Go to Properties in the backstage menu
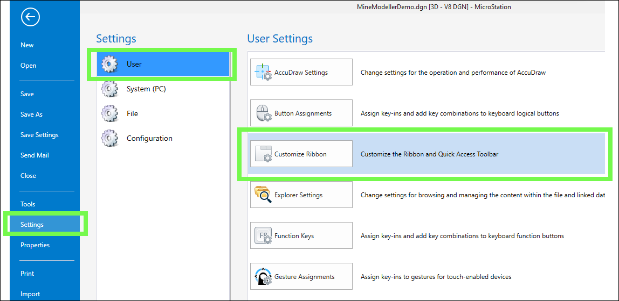Image resolution: width=619 pixels, height=301 pixels. point(35,245)
